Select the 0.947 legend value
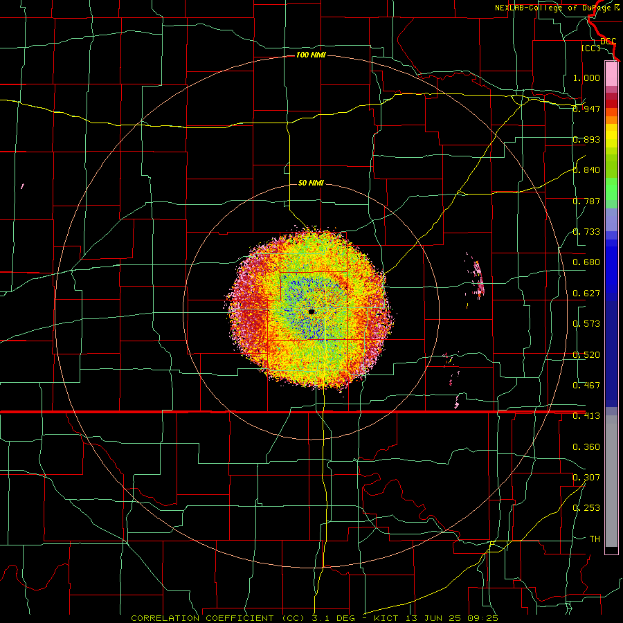 (x=586, y=109)
